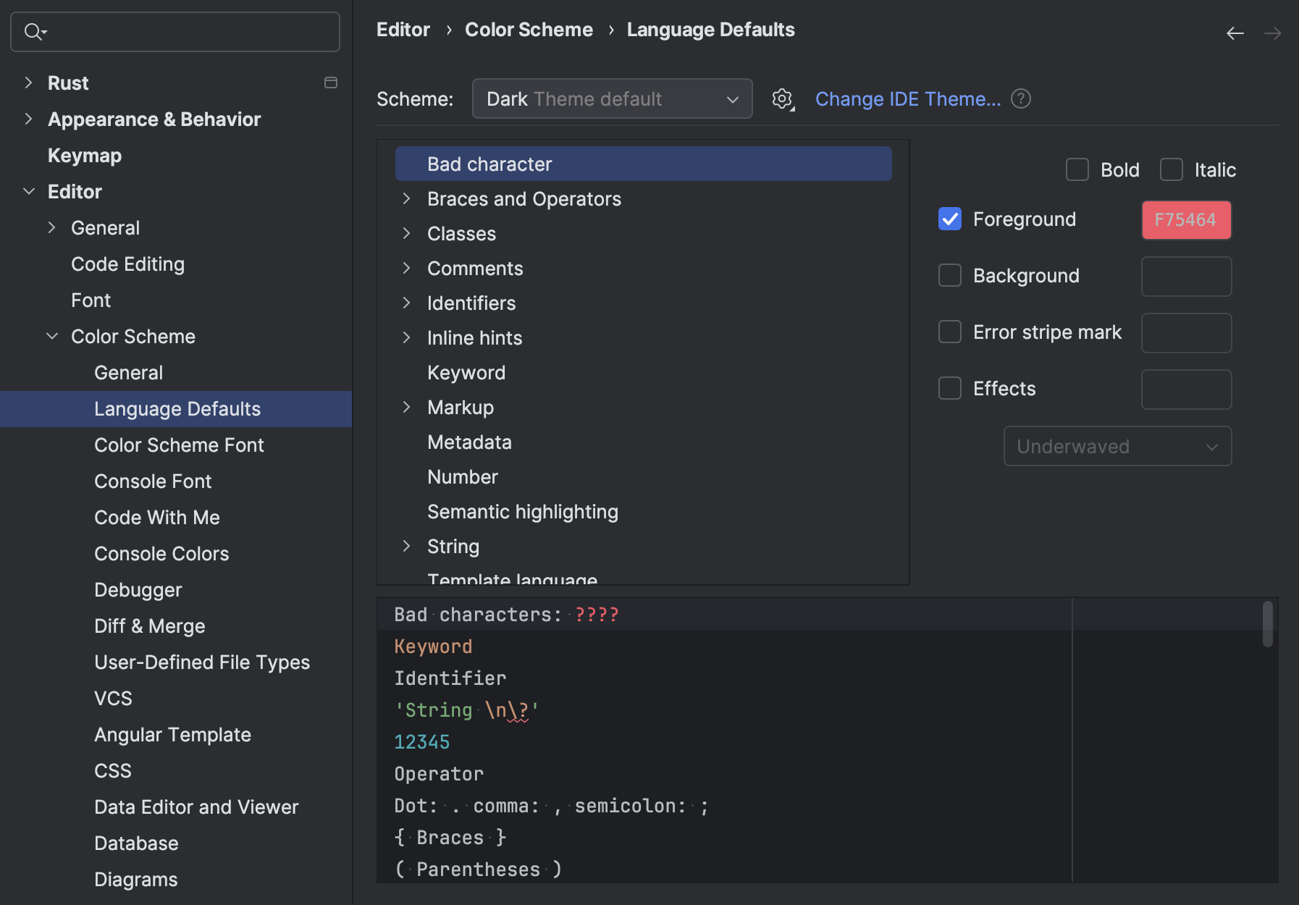Uncheck the Foreground checkbox
The height and width of the screenshot is (905, 1299).
pyautogui.click(x=950, y=219)
